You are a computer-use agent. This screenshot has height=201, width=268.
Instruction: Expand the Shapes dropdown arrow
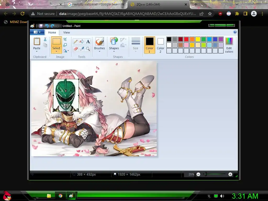114,51
